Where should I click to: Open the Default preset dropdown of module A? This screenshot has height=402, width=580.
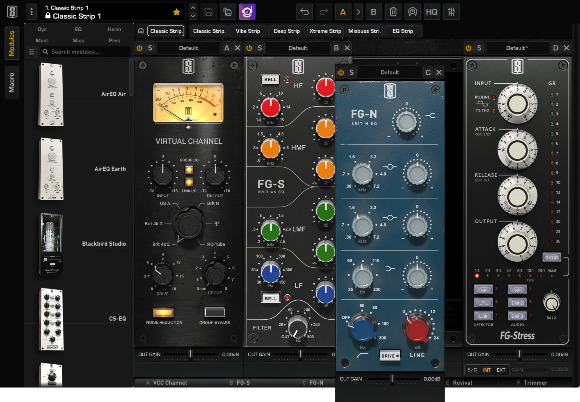click(188, 48)
